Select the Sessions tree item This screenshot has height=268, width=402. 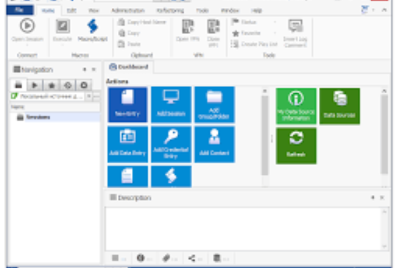point(38,117)
